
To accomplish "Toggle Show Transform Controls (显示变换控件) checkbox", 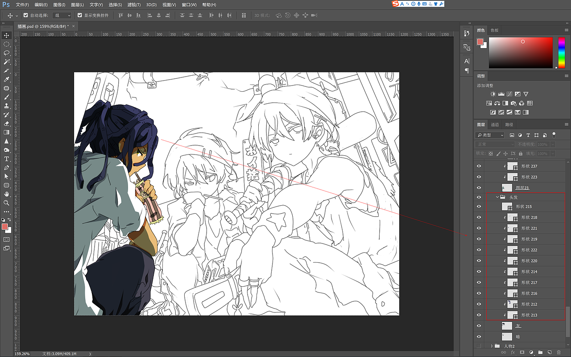I will [x=80, y=16].
